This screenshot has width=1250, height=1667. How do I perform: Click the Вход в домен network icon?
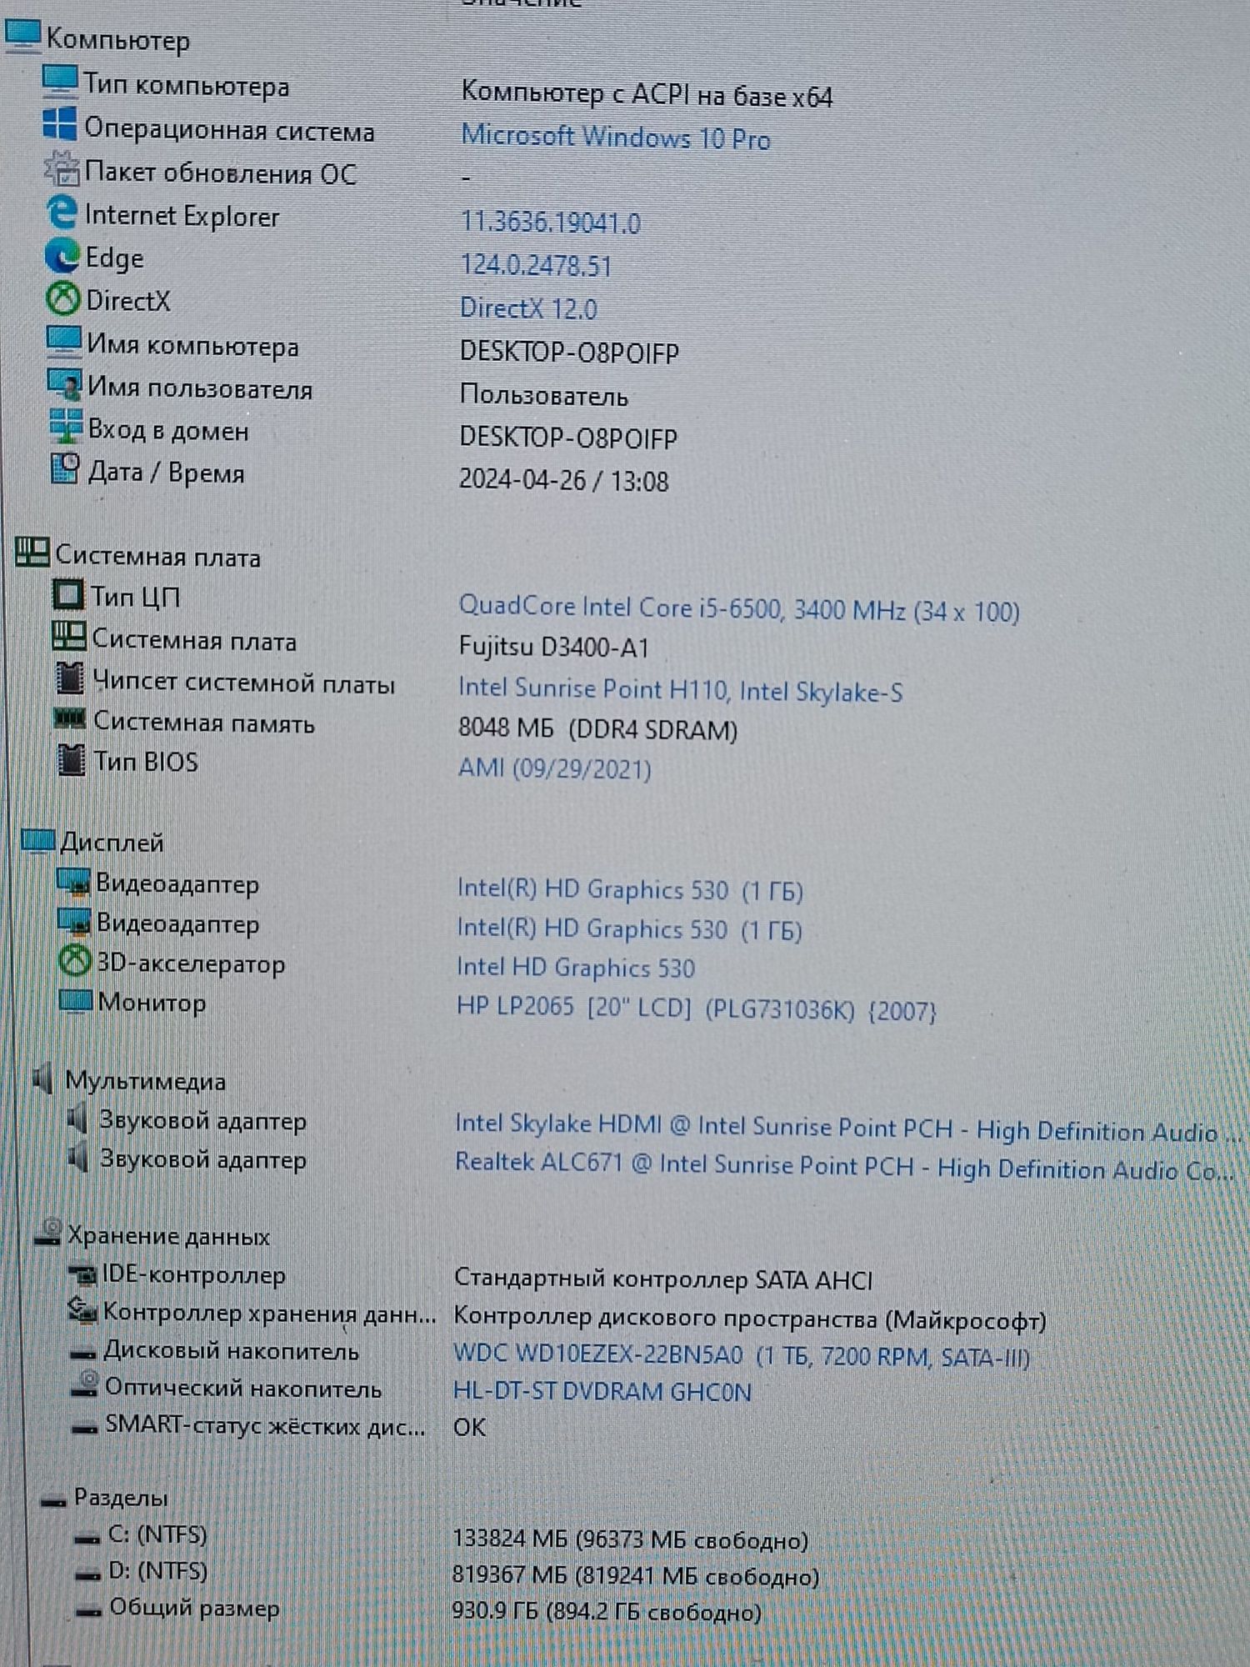click(x=66, y=426)
